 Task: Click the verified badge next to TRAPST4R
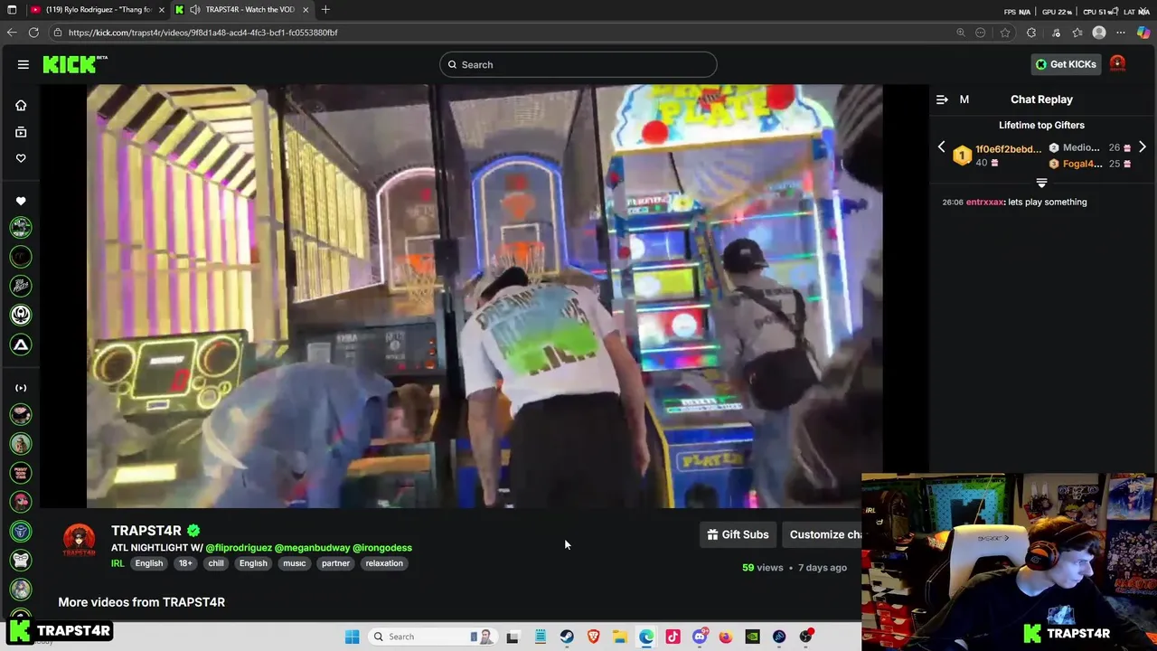193,531
